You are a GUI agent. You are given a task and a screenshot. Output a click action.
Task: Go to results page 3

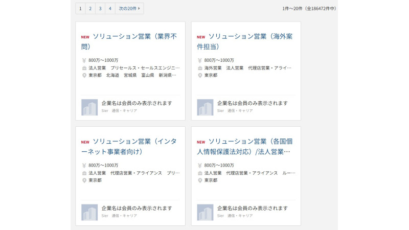(100, 8)
